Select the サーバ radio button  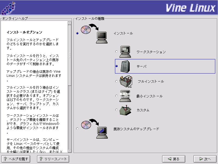click(x=117, y=66)
